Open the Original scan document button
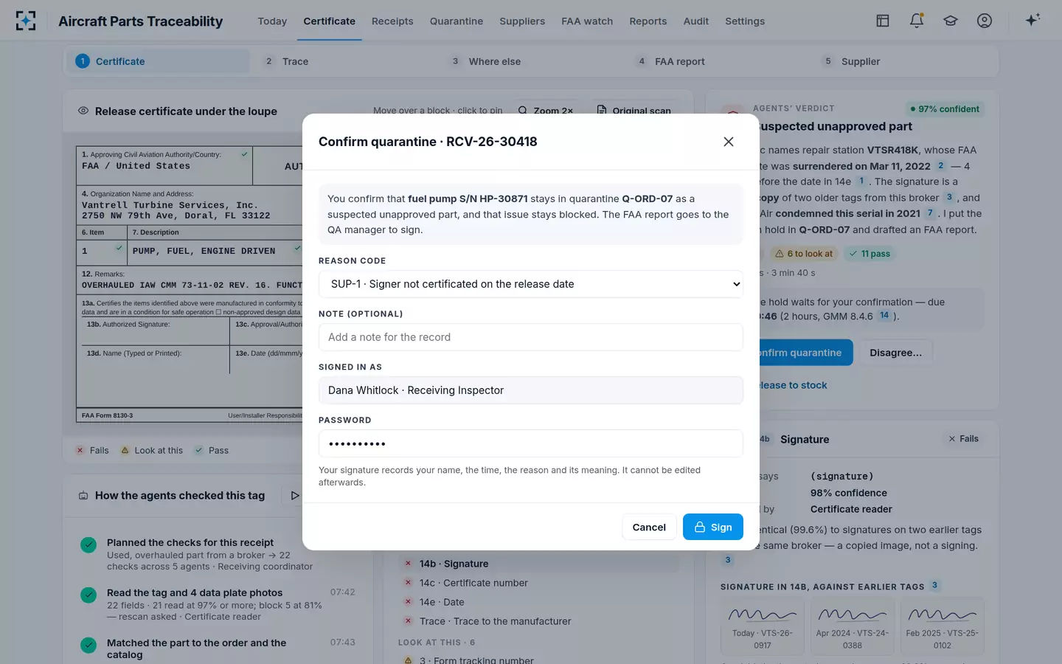 click(634, 111)
